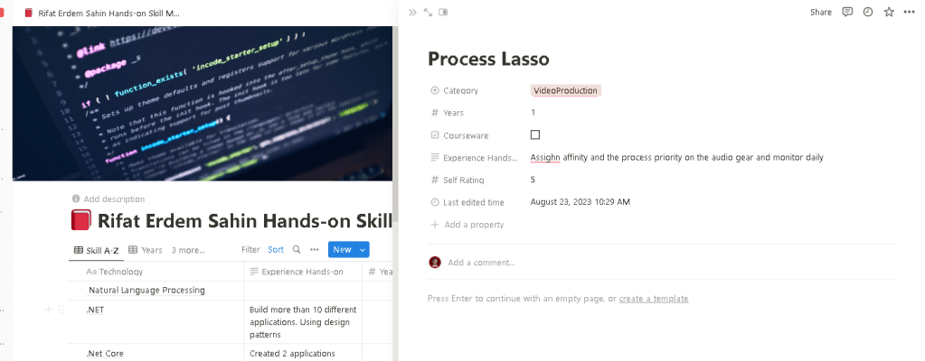Open the New button dropdown arrow
Screen dimensions: 925x361
[x=363, y=250]
